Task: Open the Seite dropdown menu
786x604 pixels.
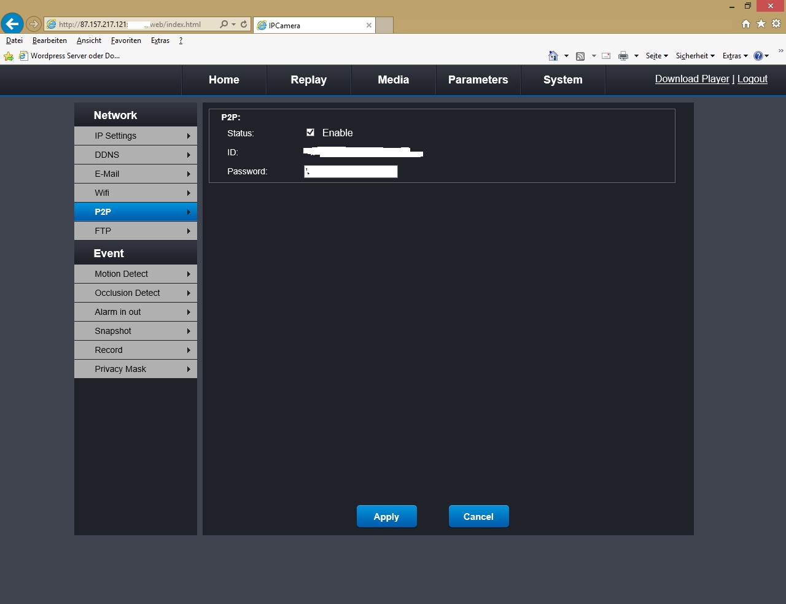Action: (x=656, y=56)
